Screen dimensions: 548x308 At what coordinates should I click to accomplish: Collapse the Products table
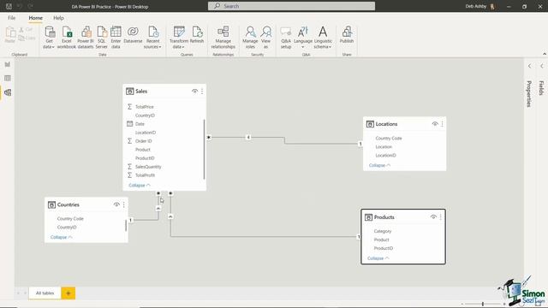click(378, 258)
